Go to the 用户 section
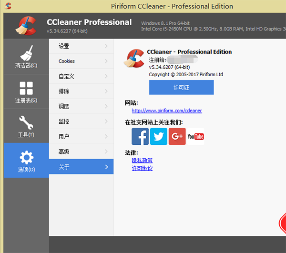286x253 pixels. pos(64,137)
